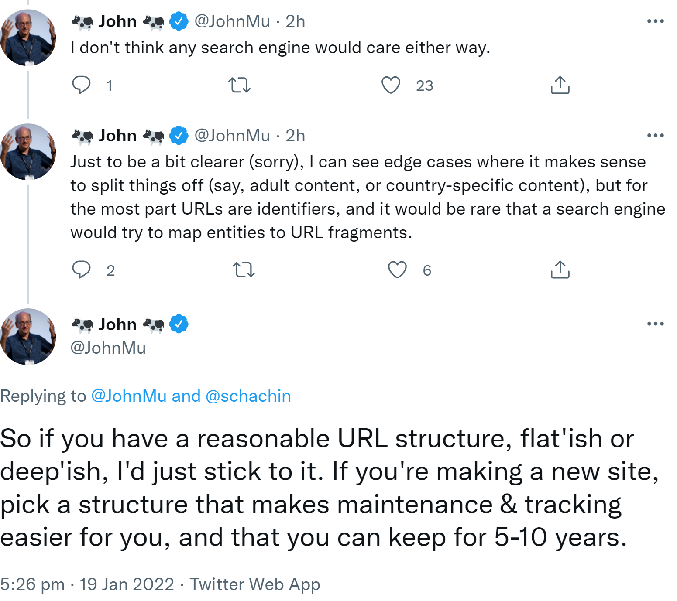Share the tweet about edge cases

click(x=560, y=270)
